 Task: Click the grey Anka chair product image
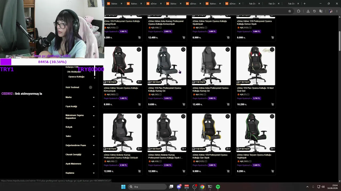pyautogui.click(x=211, y=66)
